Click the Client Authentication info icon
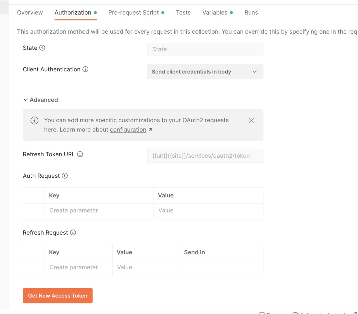Viewport: 358px width, 314px height. tap(85, 69)
